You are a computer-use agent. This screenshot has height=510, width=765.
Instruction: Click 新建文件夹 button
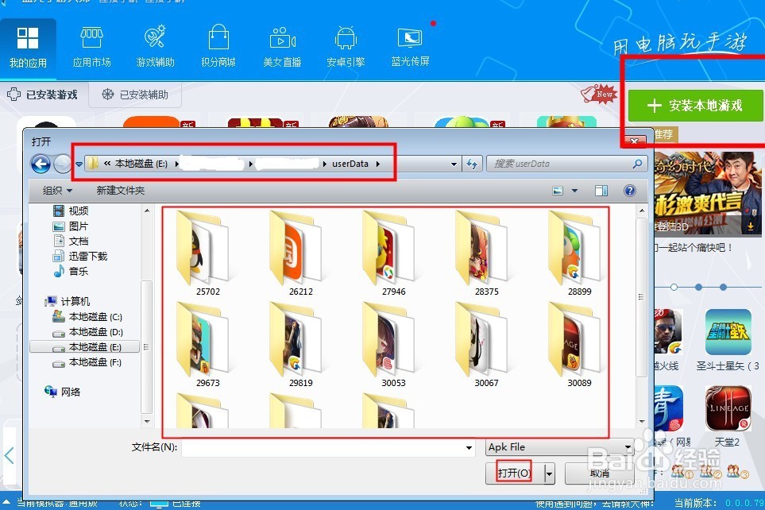[x=121, y=191]
